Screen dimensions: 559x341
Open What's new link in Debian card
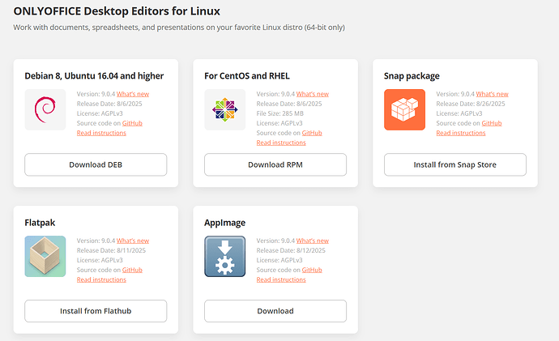133,94
